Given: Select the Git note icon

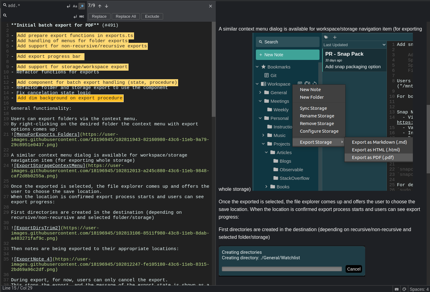Looking at the screenshot, I should tap(267, 75).
